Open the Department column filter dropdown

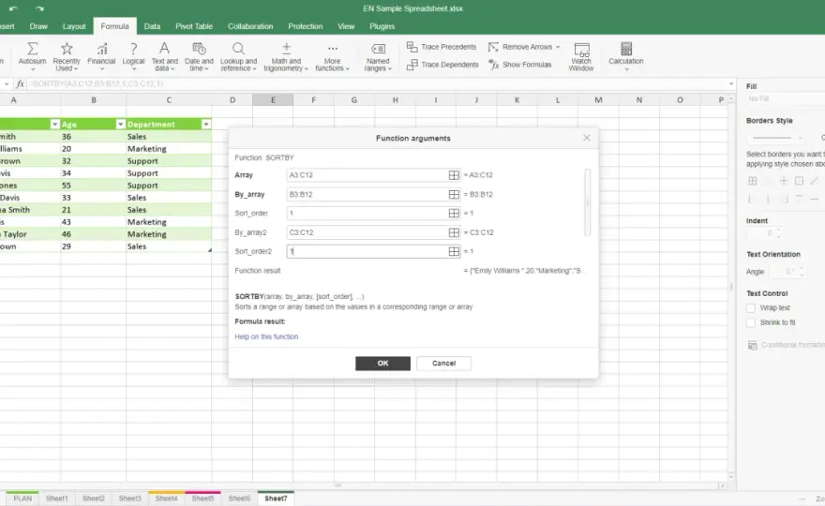click(205, 124)
